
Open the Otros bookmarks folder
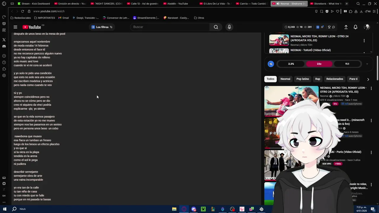coord(199,18)
